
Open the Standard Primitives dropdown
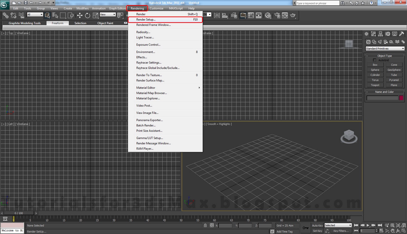coord(385,48)
